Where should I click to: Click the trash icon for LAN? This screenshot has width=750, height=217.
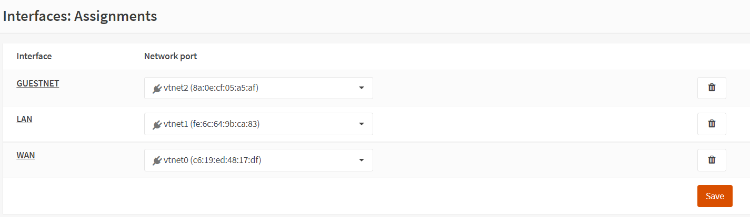pos(712,124)
